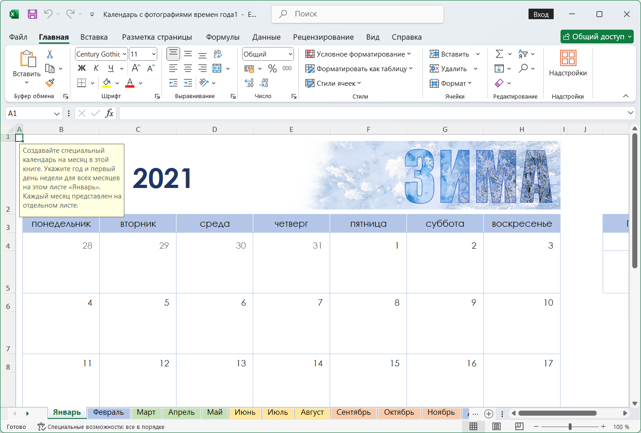The width and height of the screenshot is (641, 433).
Task: Click the Increase decimal icon
Action: 249,83
